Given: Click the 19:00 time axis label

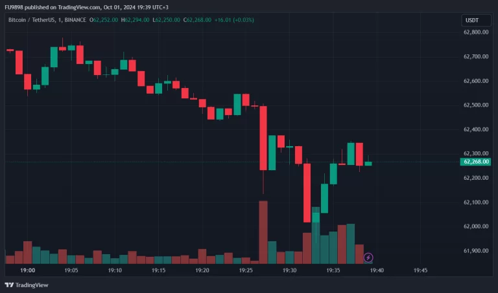Looking at the screenshot, I should point(28,270).
